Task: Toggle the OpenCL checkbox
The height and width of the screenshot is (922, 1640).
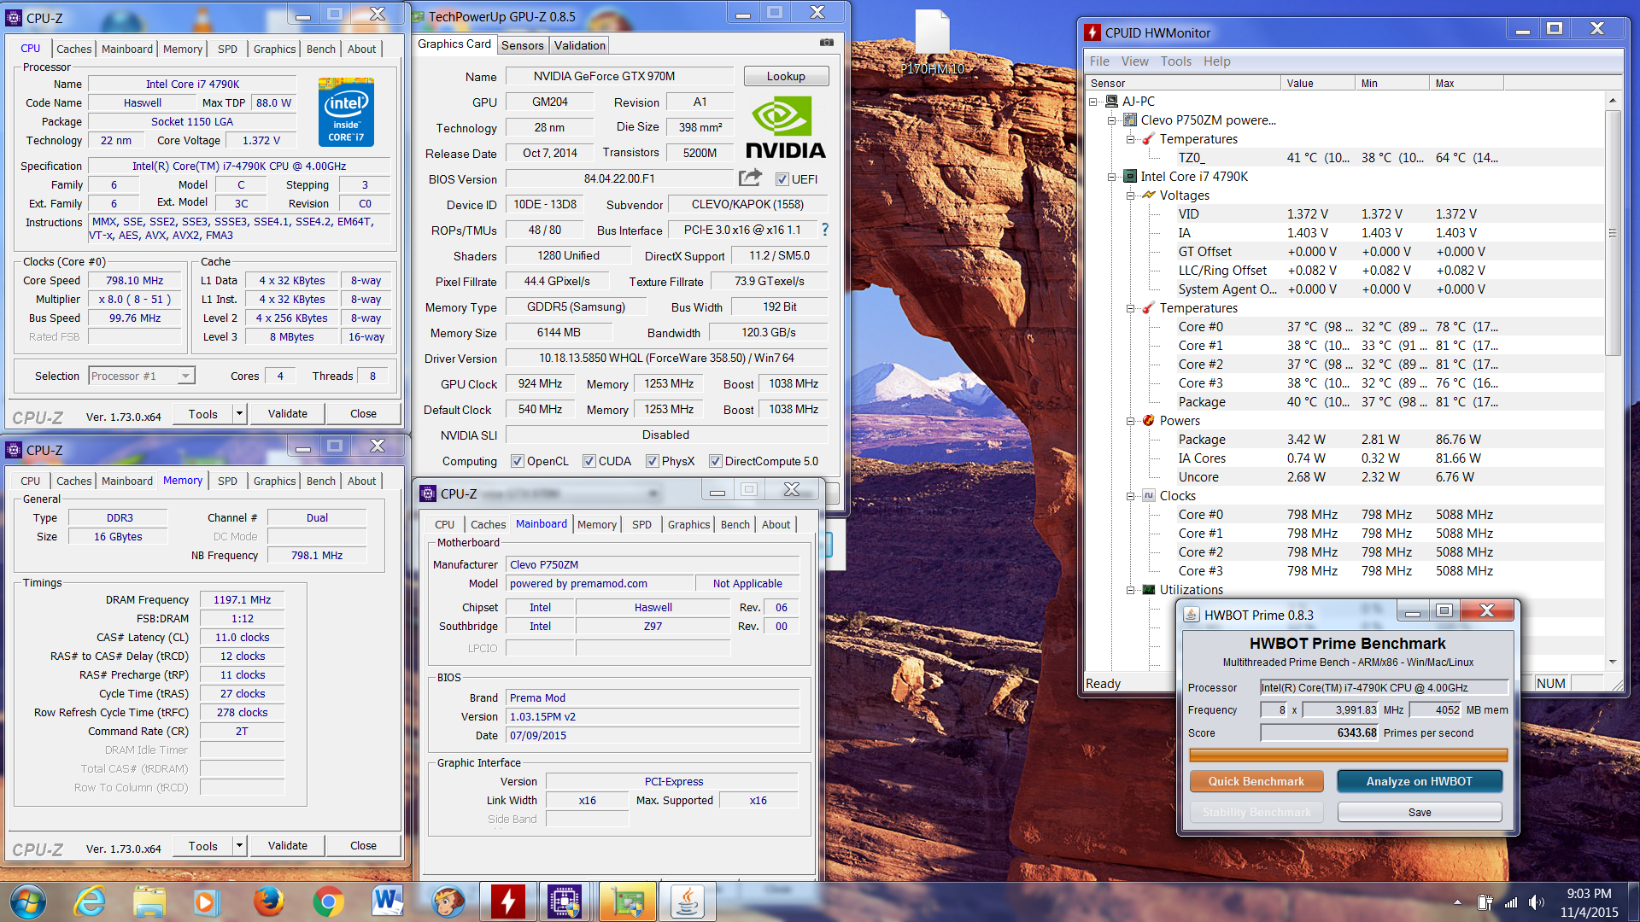Action: pyautogui.click(x=517, y=461)
